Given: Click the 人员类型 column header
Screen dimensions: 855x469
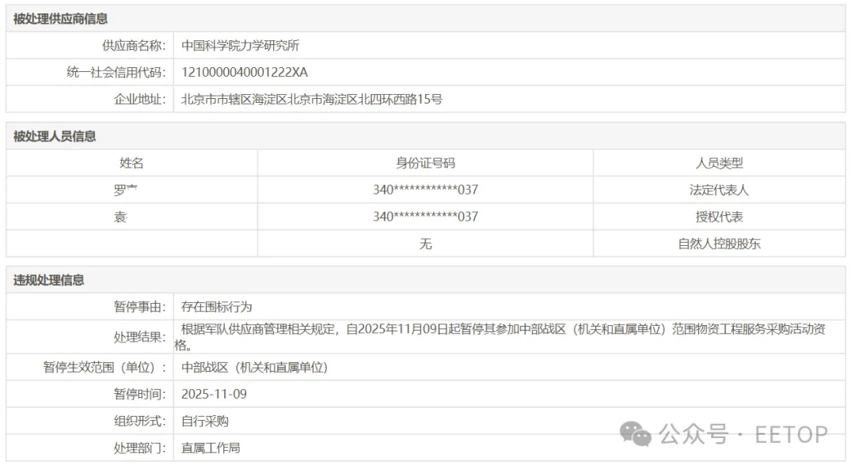Looking at the screenshot, I should coord(719,163).
